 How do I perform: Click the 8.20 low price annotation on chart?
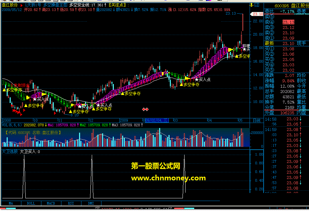pyautogui.click(x=74, y=115)
